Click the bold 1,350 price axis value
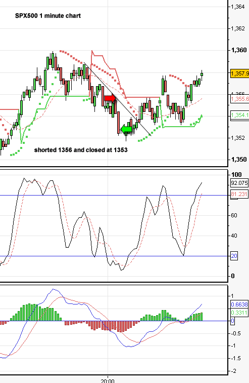Screen dimensions: 249x383 pos(239,160)
